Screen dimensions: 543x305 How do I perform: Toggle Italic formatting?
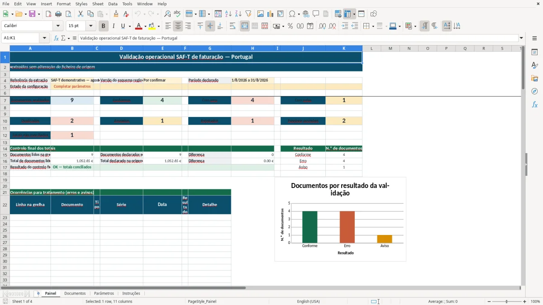click(x=114, y=26)
